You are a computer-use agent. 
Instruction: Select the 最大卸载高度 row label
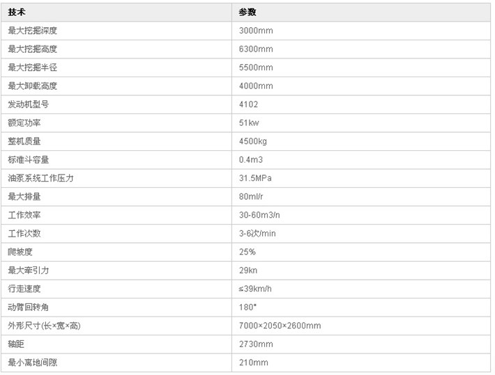click(33, 86)
